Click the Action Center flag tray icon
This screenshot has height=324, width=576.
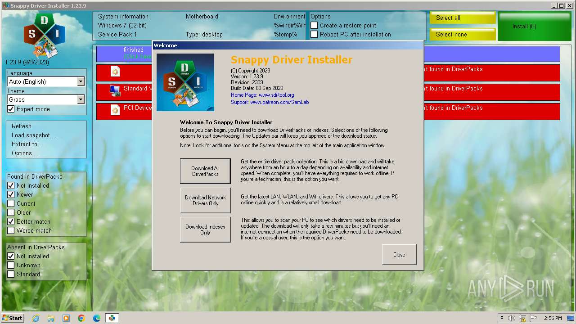533,318
